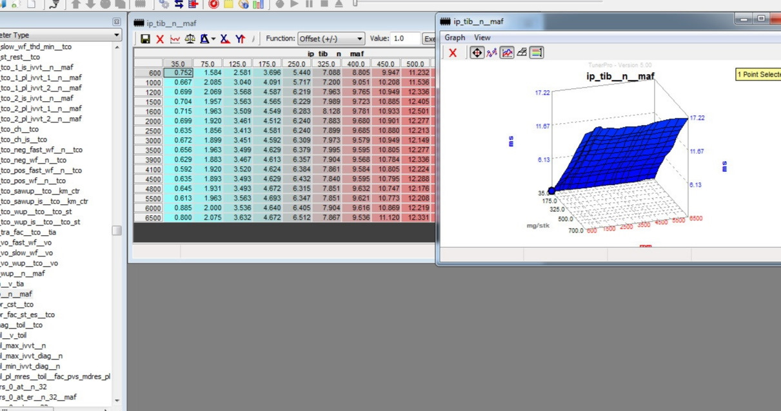Screen dimensions: 781x411
Task: Open the View menu in the graph window
Action: coord(482,37)
